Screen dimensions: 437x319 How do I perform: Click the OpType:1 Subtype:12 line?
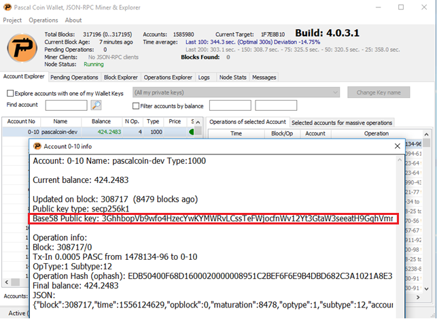click(x=72, y=267)
